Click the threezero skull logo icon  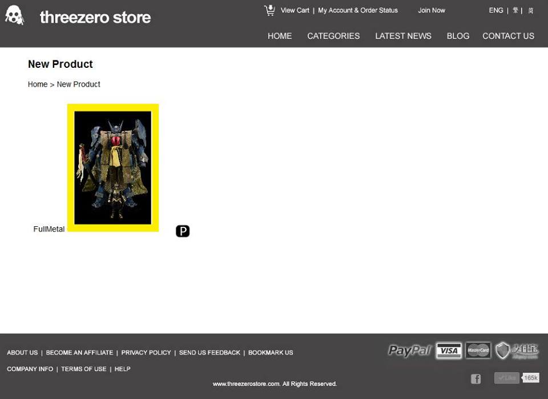[x=14, y=15]
